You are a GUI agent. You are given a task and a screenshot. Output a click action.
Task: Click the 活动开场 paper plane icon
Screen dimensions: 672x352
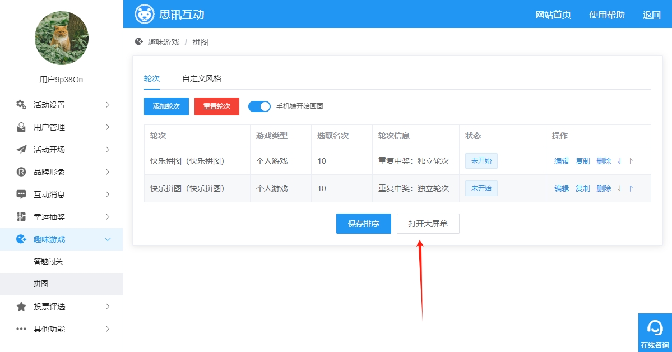[x=21, y=149]
